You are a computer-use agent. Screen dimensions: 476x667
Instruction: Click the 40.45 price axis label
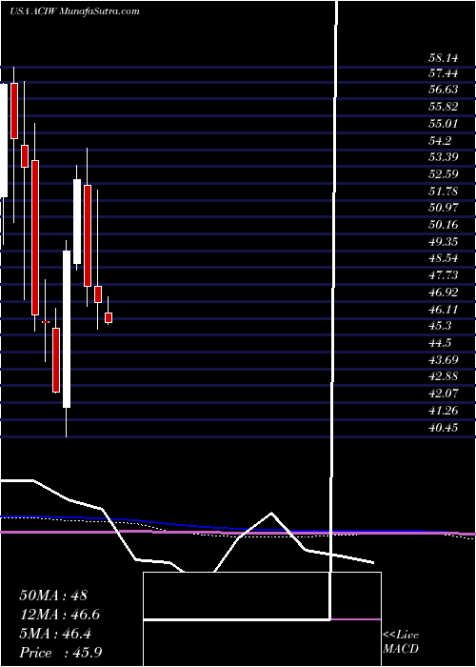444,427
